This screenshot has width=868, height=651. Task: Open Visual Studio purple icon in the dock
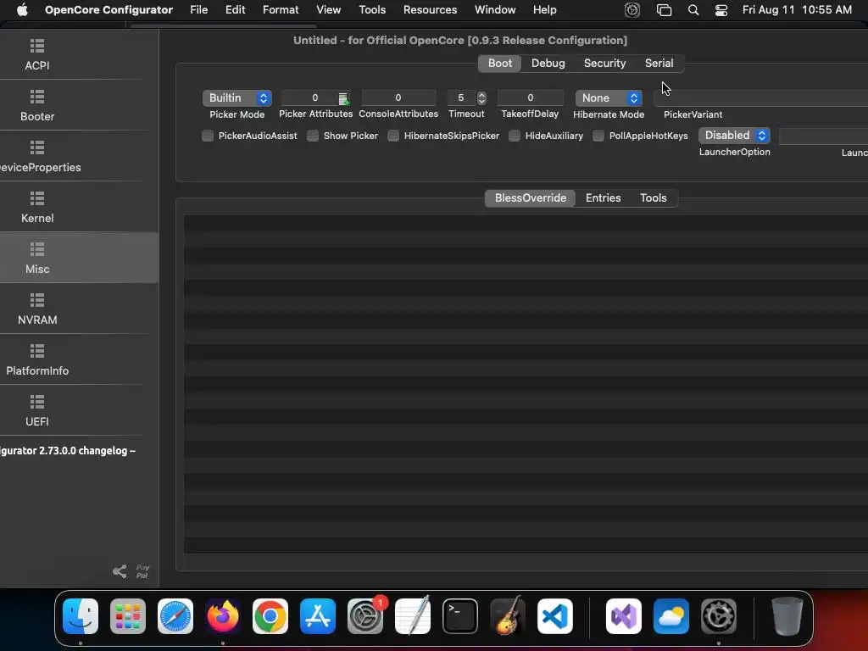(x=624, y=616)
